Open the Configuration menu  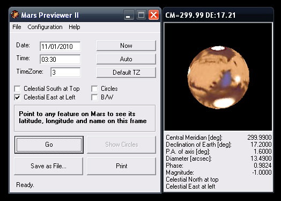pyautogui.click(x=45, y=27)
